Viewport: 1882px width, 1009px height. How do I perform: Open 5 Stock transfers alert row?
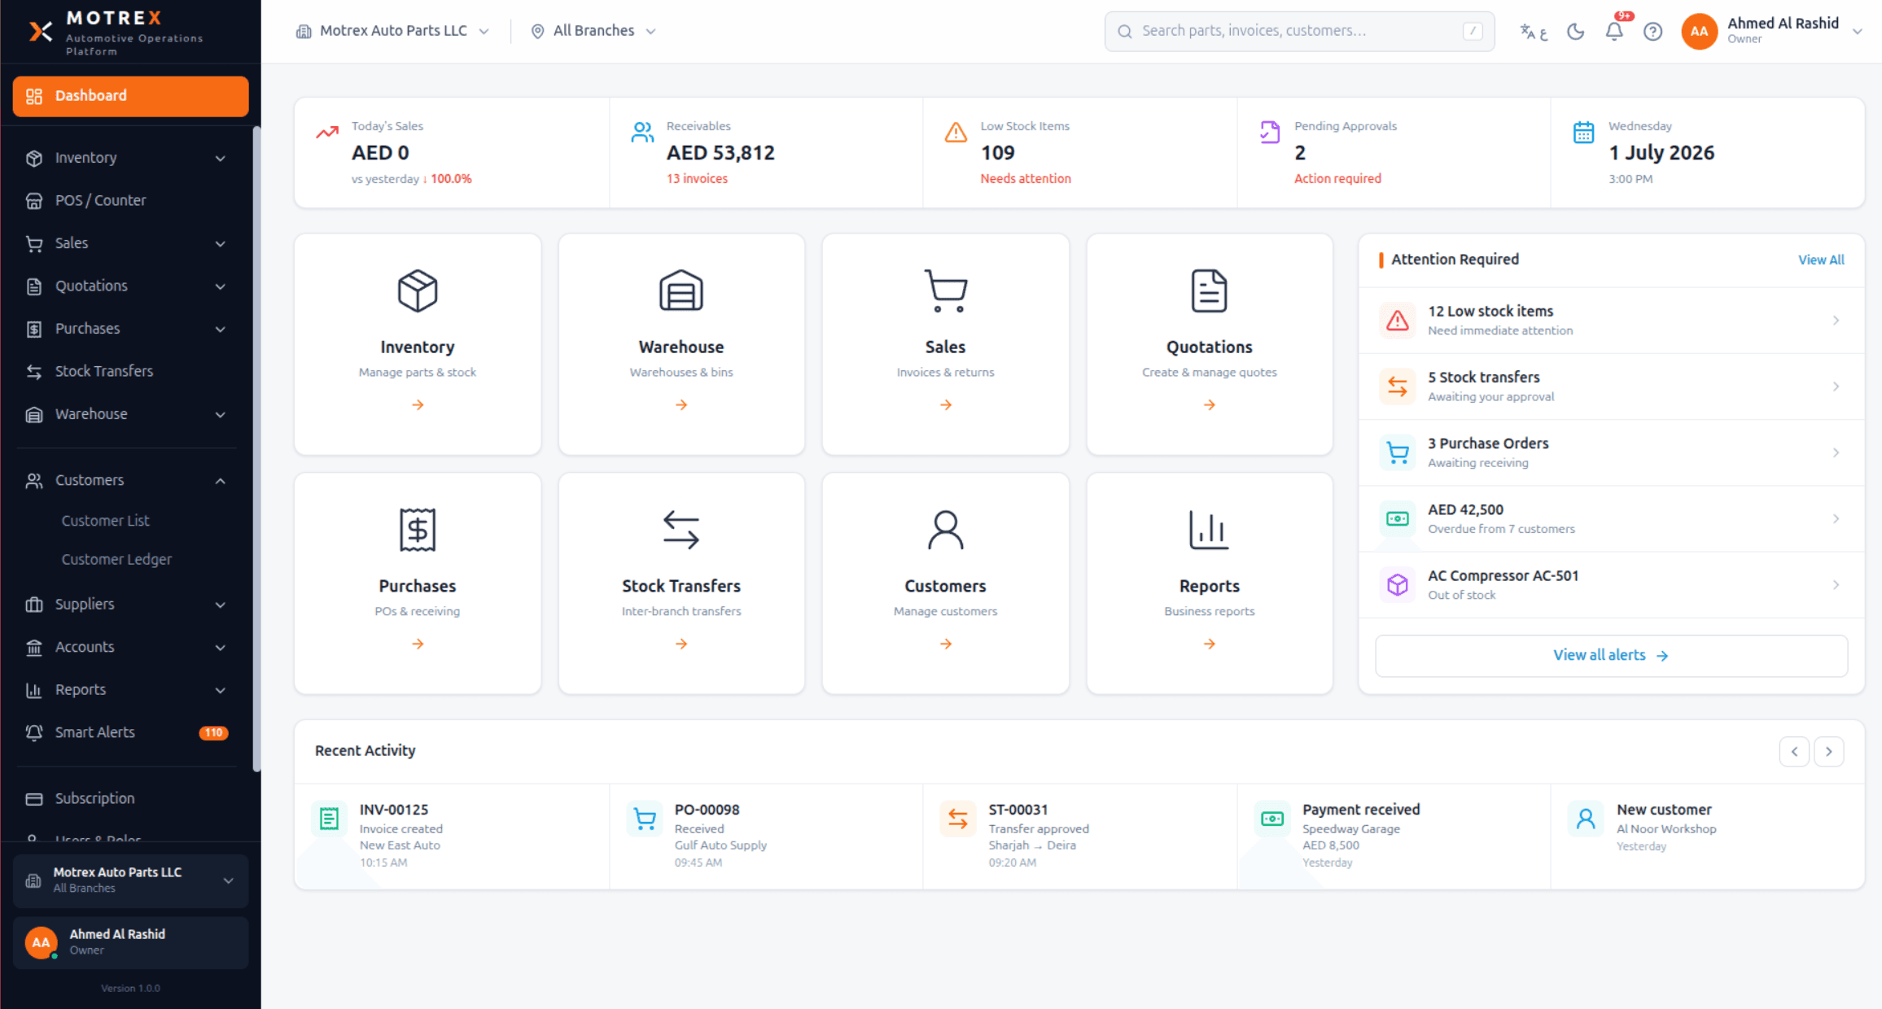[x=1611, y=387]
